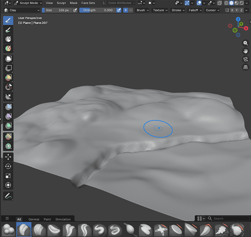Select the Annotate tool
Image resolution: width=251 pixels, height=237 pixels.
[8, 196]
